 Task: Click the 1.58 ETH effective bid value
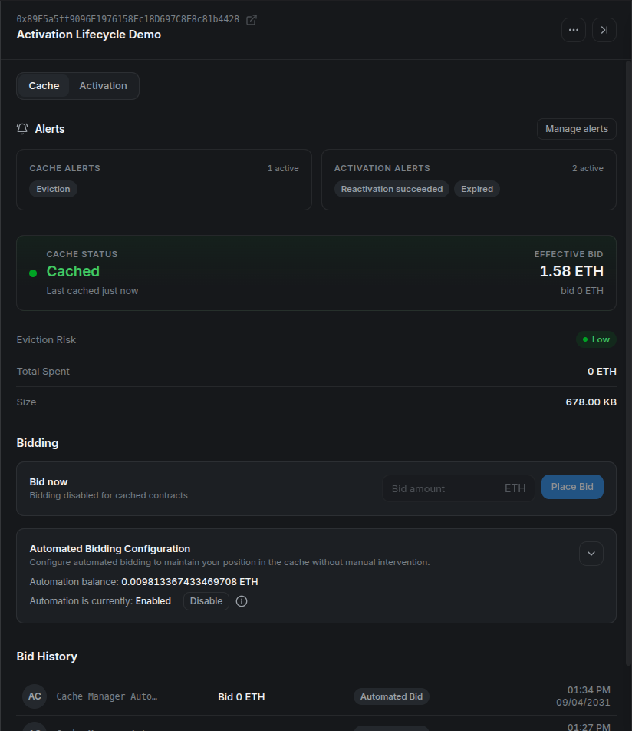571,271
